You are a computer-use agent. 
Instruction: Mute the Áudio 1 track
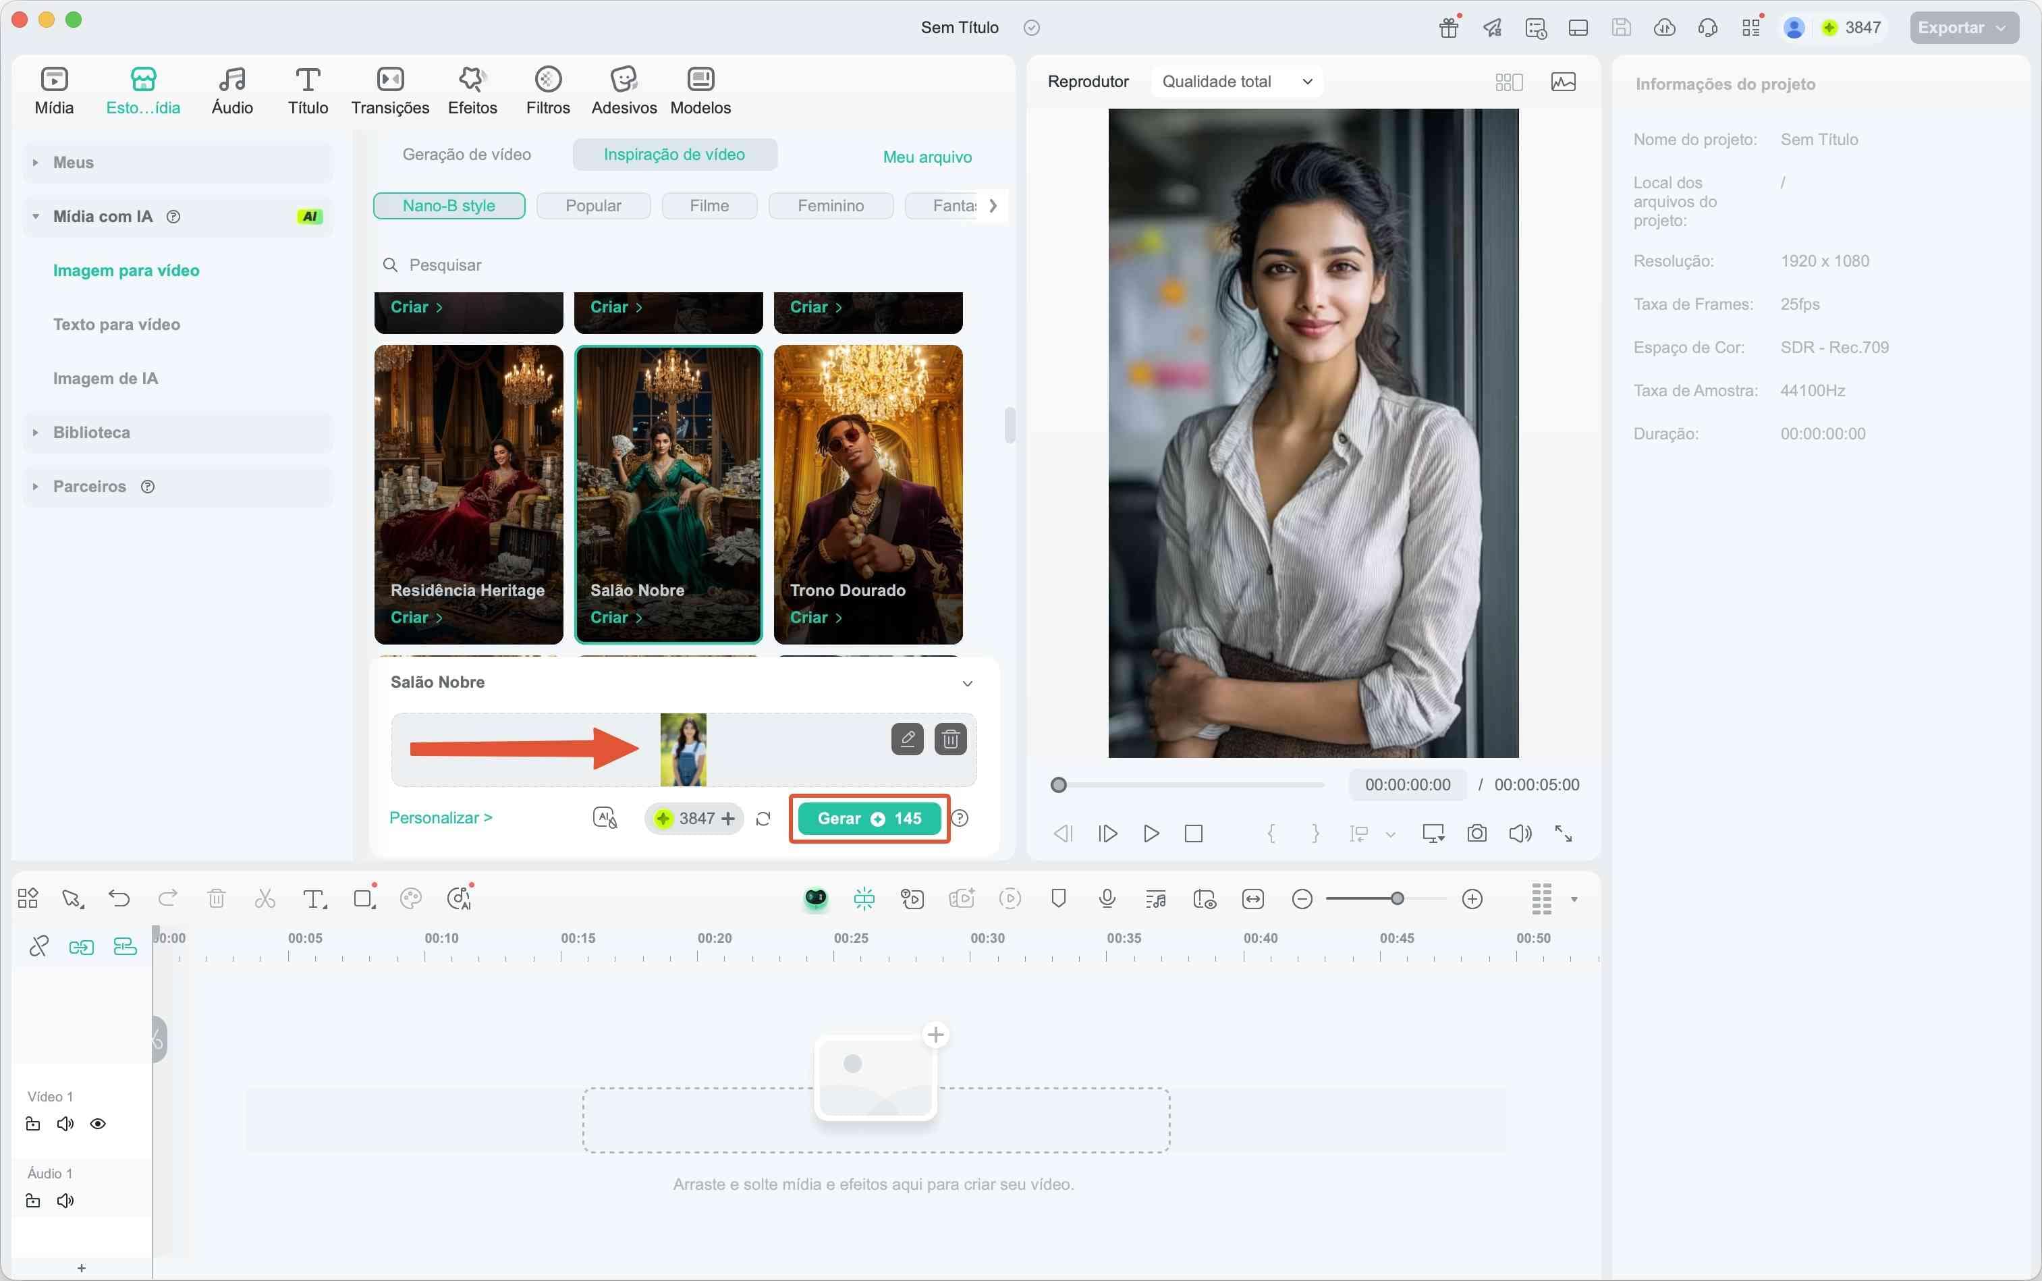click(x=65, y=1201)
